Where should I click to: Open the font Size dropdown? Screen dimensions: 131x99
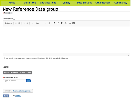point(41,23)
